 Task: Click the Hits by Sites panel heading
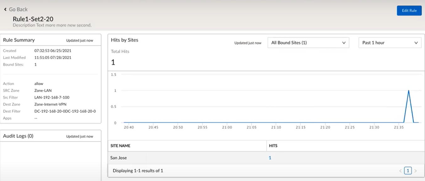tap(125, 40)
